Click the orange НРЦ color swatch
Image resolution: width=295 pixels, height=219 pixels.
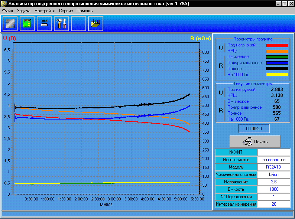coord(277,51)
